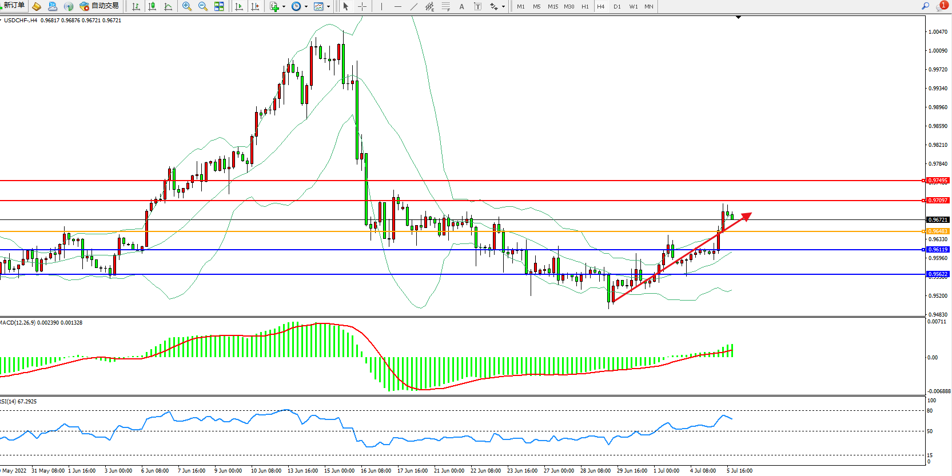
Task: Switch chart to candlestick mode
Action: [152, 7]
